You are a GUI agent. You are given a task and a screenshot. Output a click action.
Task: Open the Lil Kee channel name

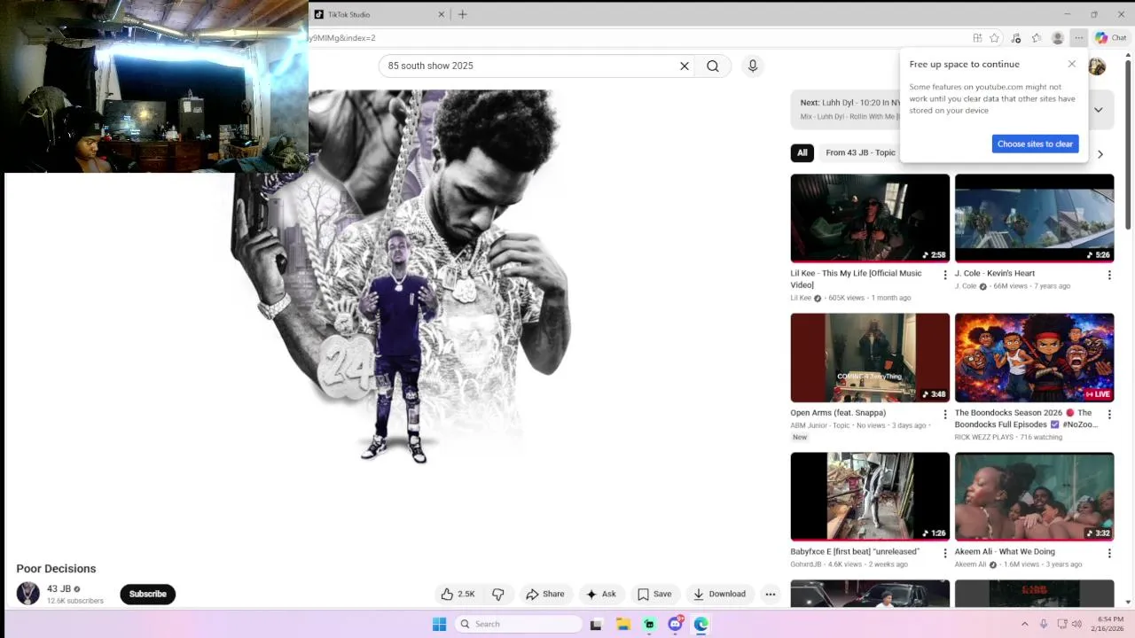click(801, 298)
